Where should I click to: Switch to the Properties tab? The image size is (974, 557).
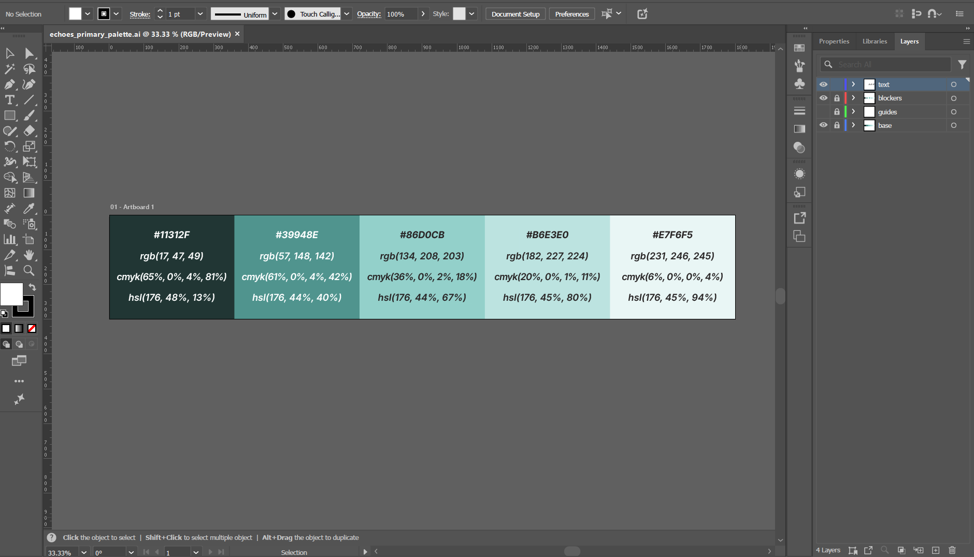tap(834, 41)
